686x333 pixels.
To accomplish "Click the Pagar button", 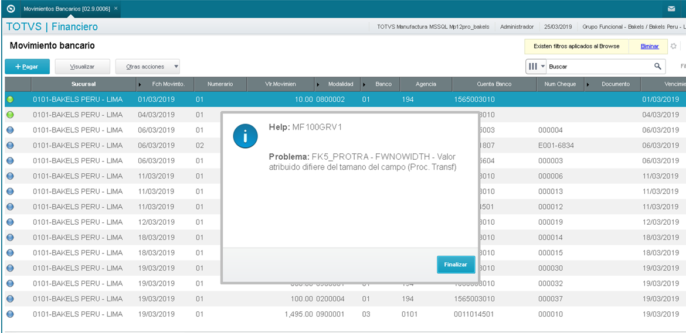I will 27,67.
